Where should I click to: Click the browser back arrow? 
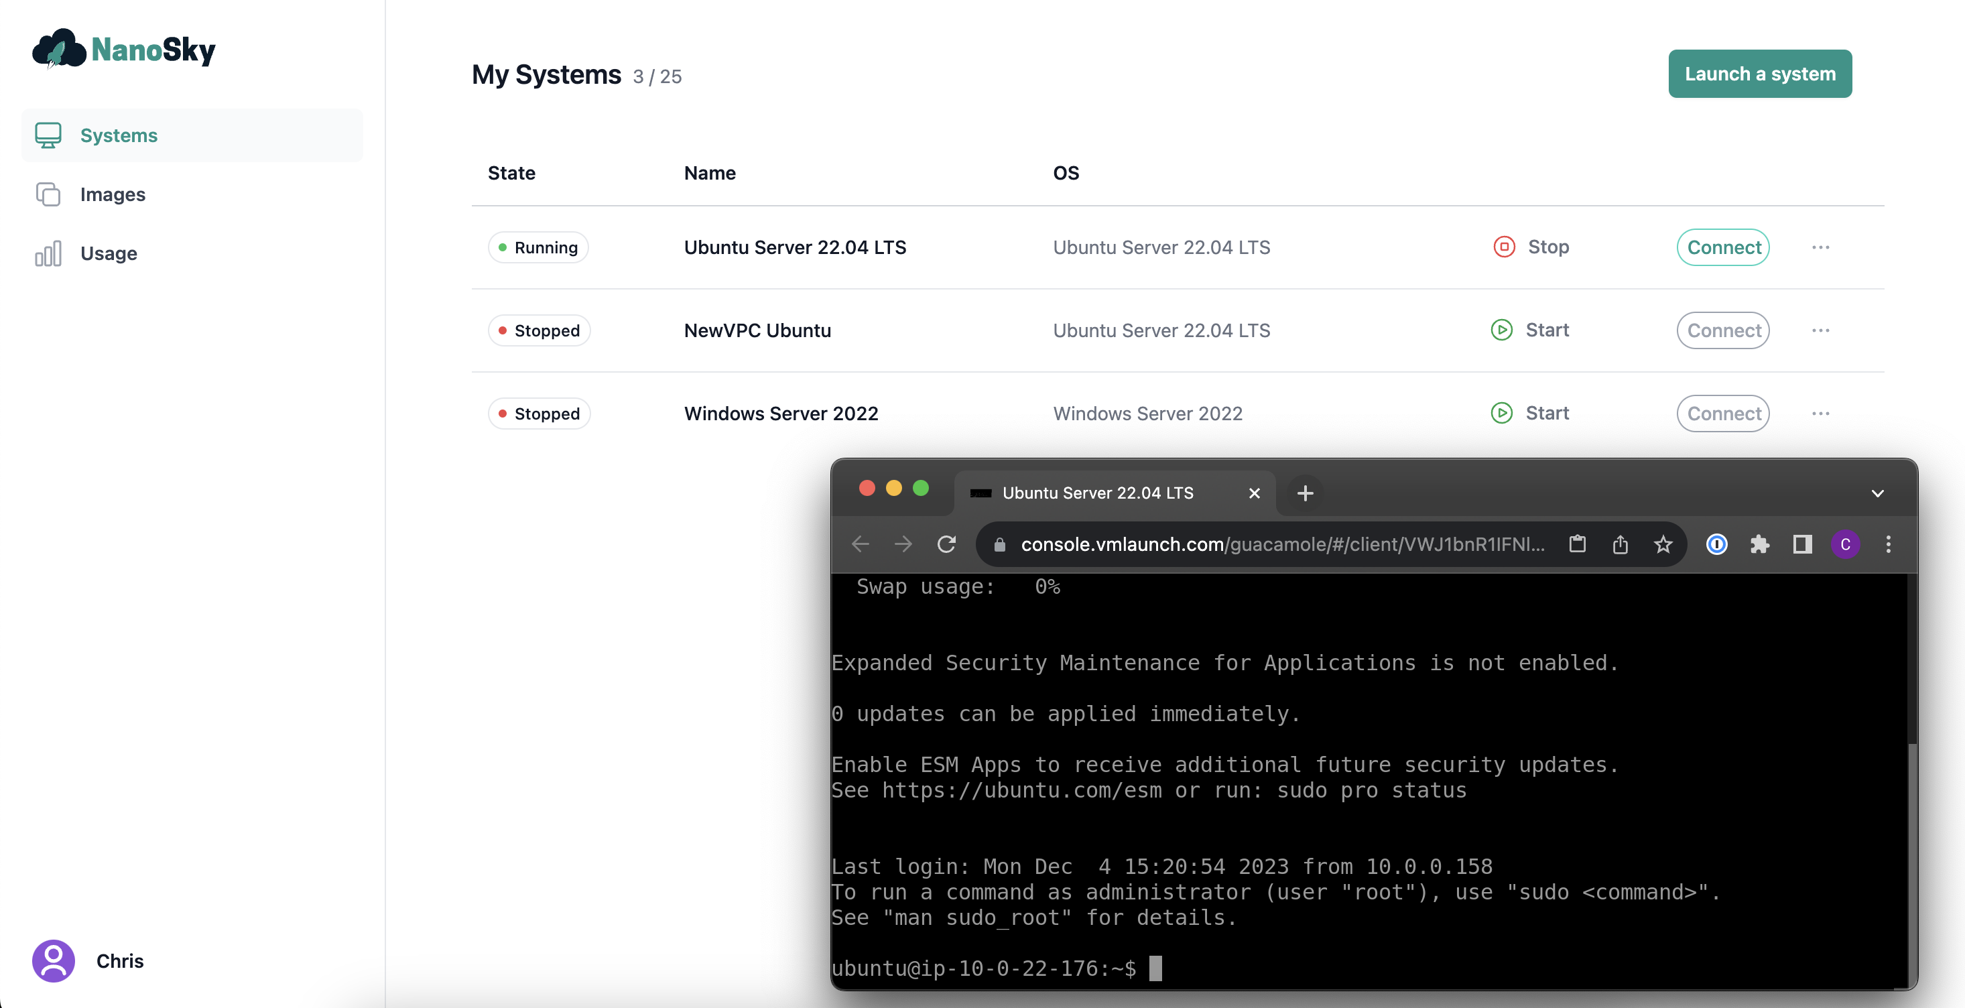(x=861, y=544)
